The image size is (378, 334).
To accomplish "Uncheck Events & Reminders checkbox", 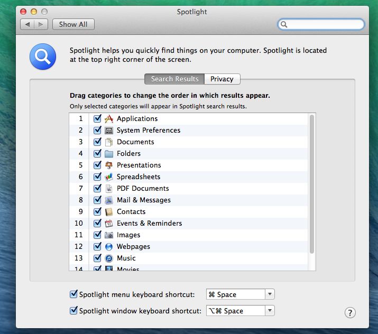I will point(97,223).
